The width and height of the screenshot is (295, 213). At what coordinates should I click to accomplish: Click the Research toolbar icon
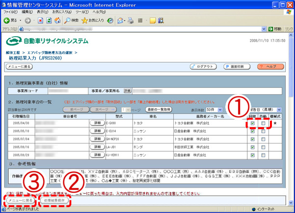pyautogui.click(x=161, y=21)
